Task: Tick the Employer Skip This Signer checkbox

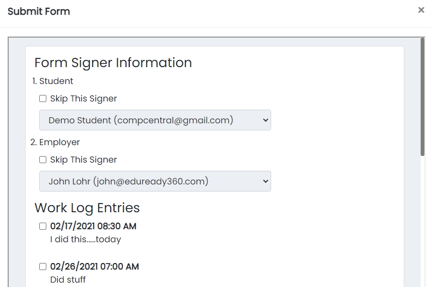Action: point(43,159)
